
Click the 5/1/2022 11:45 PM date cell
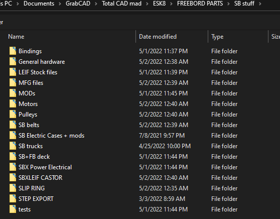tap(164, 93)
